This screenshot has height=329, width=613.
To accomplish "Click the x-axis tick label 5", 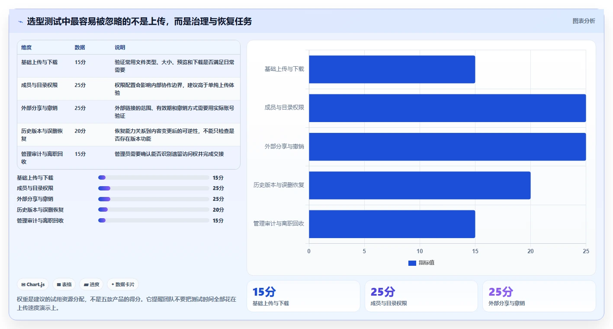I will (364, 252).
